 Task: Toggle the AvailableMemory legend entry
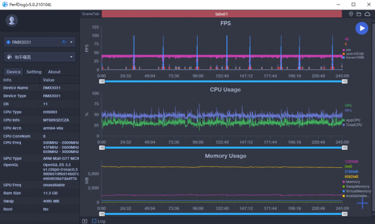pyautogui.click(x=356, y=196)
